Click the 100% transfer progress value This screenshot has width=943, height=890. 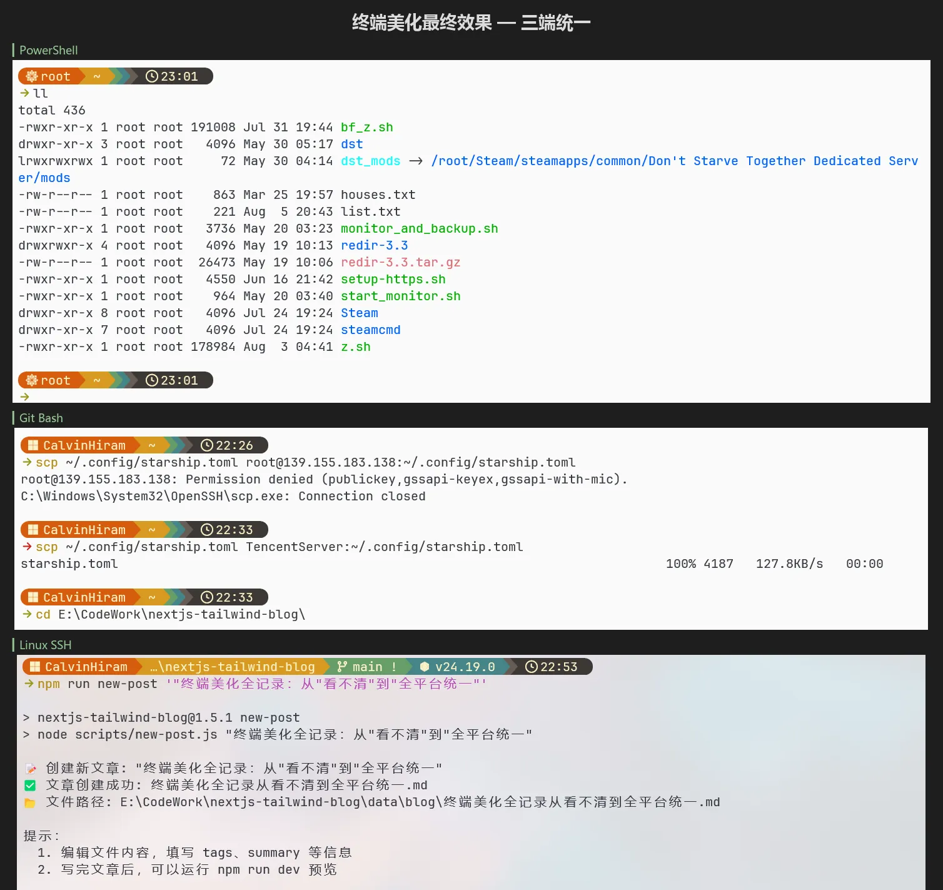[681, 564]
